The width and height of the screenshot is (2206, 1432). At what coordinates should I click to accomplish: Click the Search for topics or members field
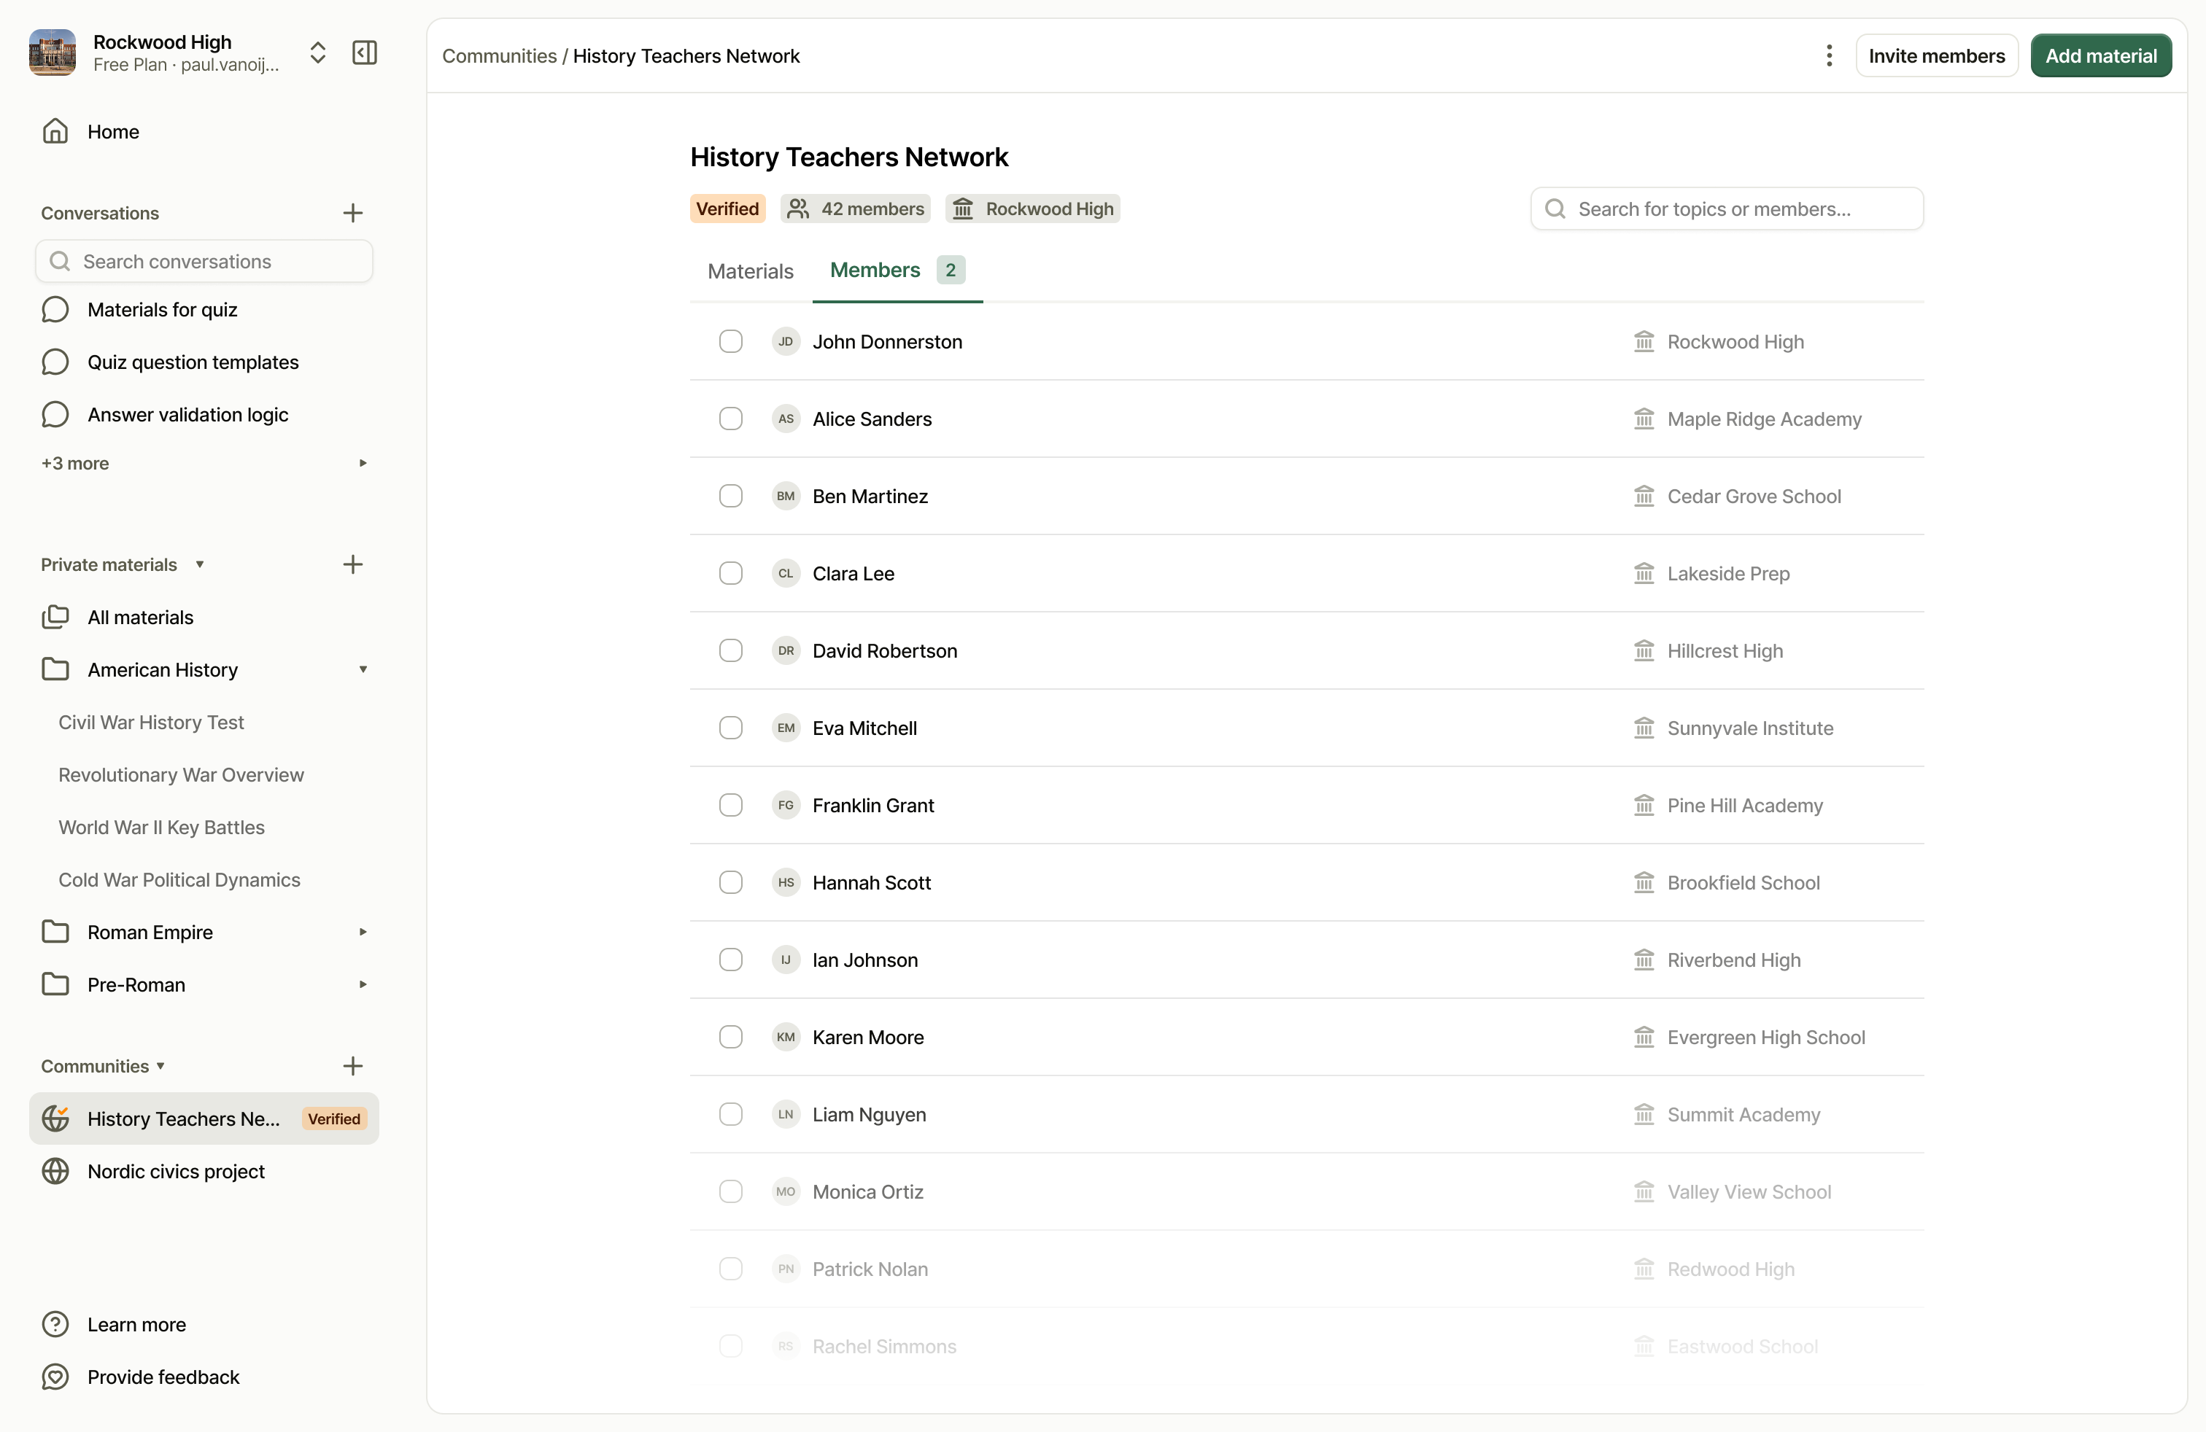(1727, 209)
